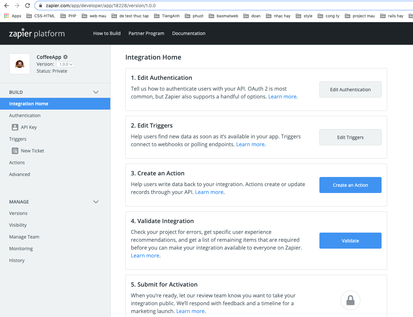Image resolution: width=413 pixels, height=317 pixels.
Task: Click the CoffeeApp settings gear icon
Action: (x=65, y=57)
